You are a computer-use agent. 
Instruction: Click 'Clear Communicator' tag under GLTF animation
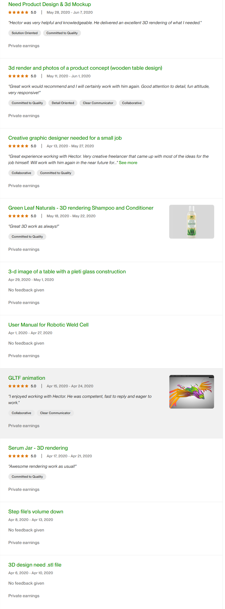coord(55,413)
